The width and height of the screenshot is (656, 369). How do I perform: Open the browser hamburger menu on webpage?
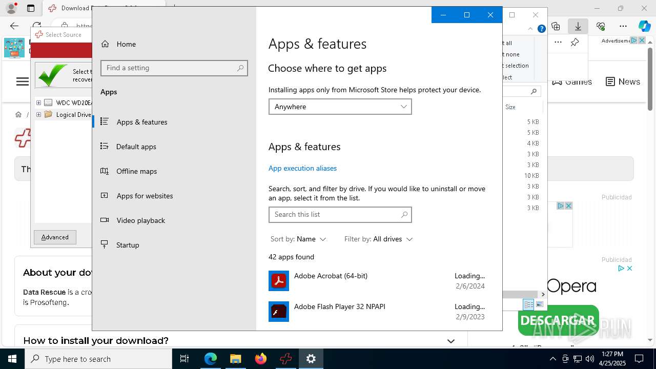(23, 81)
